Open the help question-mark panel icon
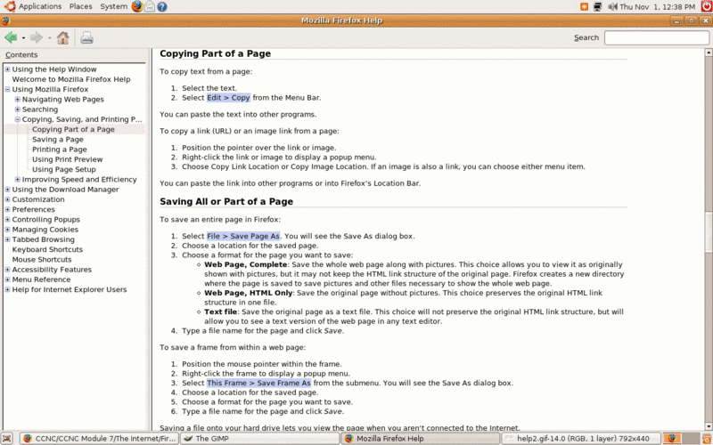Viewport: 713px width, 445px height. 162,7
